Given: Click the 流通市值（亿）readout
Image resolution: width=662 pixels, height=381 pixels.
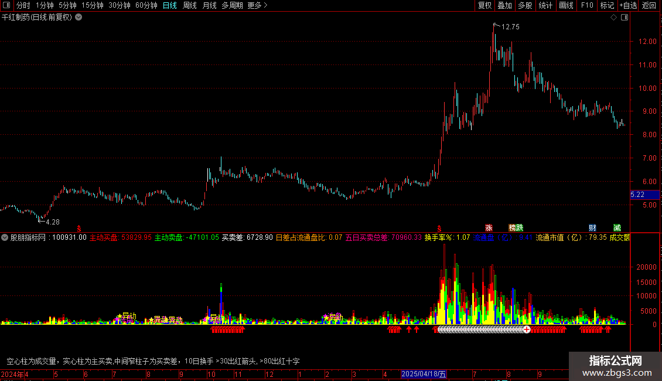Looking at the screenshot, I should [571, 237].
